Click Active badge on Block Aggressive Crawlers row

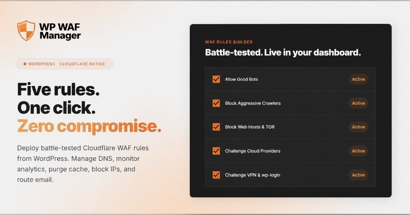(358, 103)
